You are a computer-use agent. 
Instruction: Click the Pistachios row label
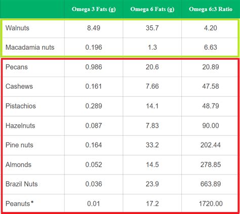coord(21,106)
